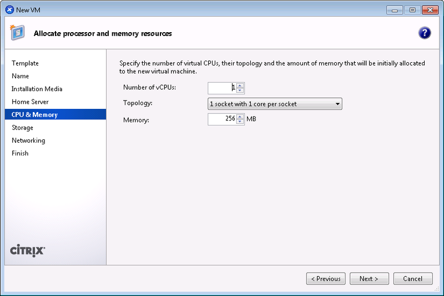Decrease the memory value
444x296 pixels.
tap(240, 122)
